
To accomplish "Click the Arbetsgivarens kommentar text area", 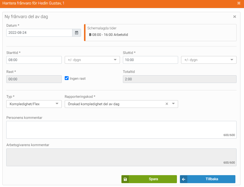I will coord(121,157).
